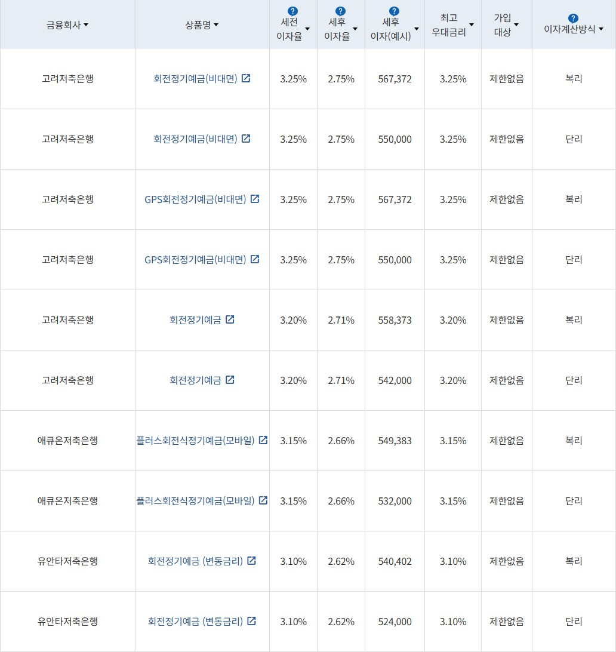Viewport: 616px width, 652px height.
Task: Click external-link icon beside first 회전정기예금(비대면)
Action: coord(247,78)
